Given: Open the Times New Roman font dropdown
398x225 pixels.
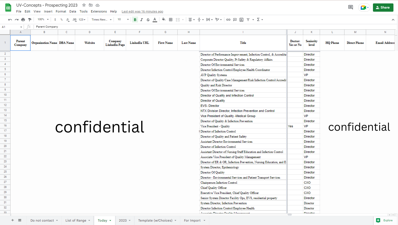Looking at the screenshot, I should click(101, 20).
